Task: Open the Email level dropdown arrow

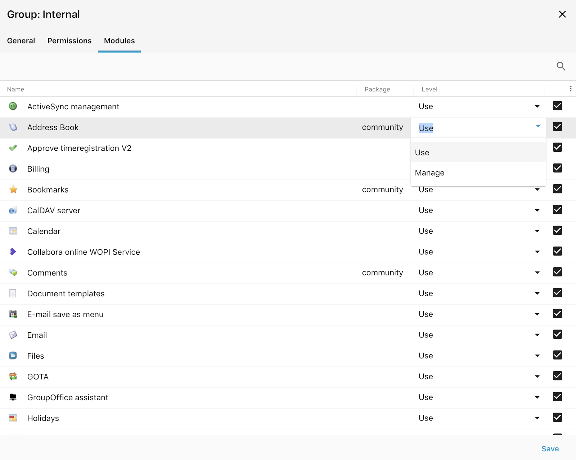Action: tap(537, 335)
